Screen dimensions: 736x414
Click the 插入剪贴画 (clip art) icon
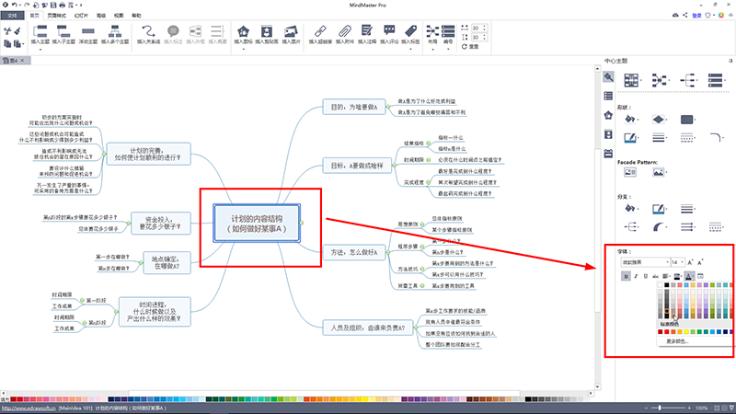pos(267,31)
